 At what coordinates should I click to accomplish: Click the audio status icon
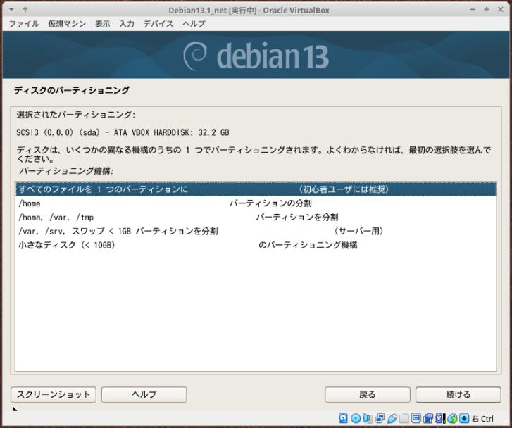368,418
